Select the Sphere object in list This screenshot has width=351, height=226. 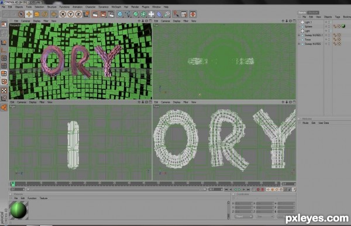pos(308,26)
